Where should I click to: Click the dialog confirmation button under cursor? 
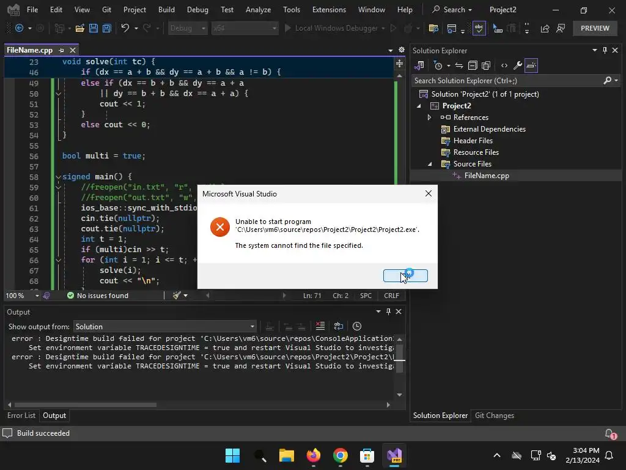[405, 275]
